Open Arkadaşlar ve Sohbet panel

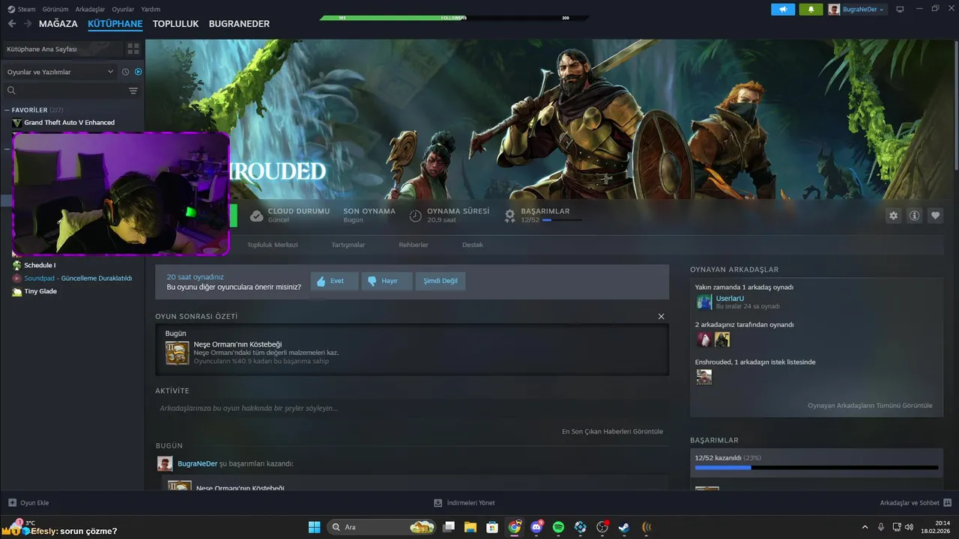[916, 503]
